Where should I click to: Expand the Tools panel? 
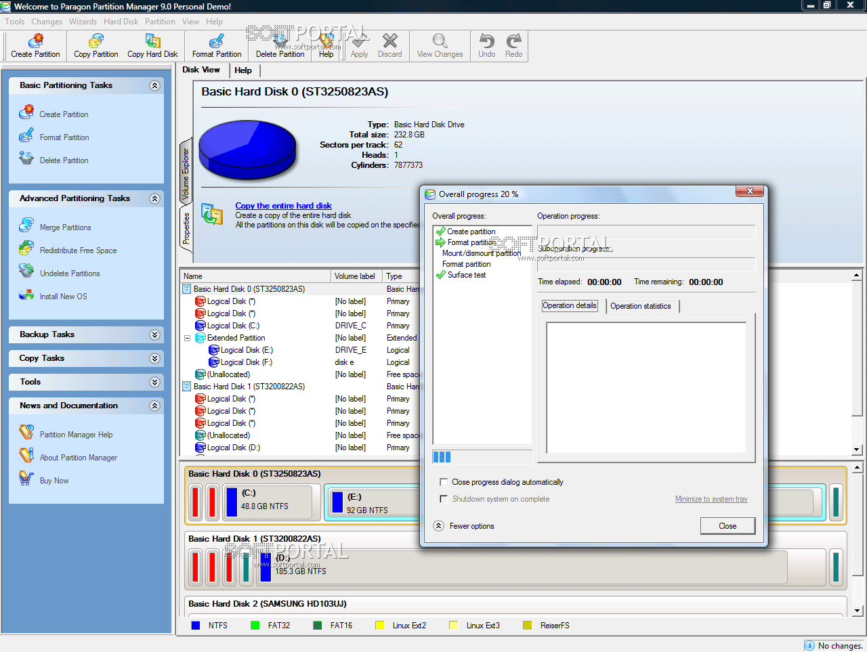point(154,382)
